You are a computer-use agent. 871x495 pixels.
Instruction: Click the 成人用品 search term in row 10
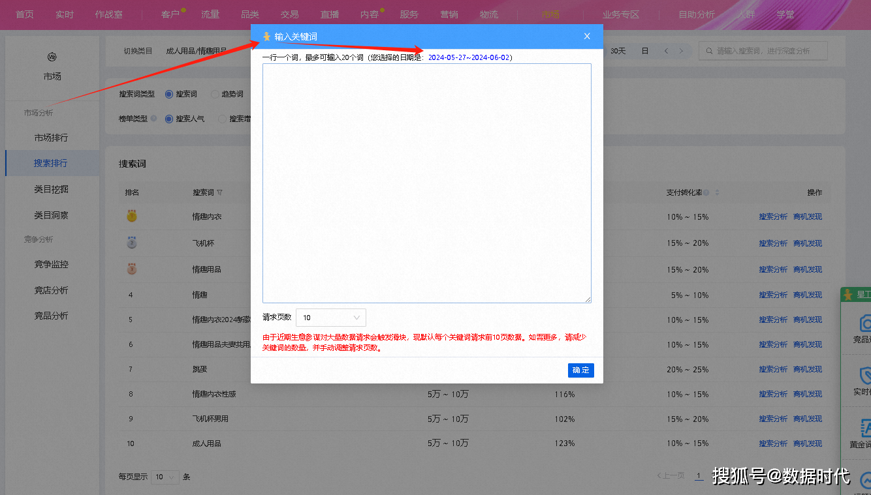(x=206, y=443)
